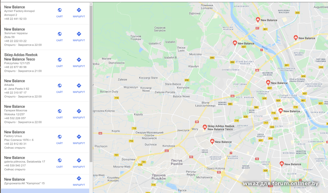Screen dimensions: 328x193
Task: Click New Balance pin near Żoliborz
Action: click(268, 82)
